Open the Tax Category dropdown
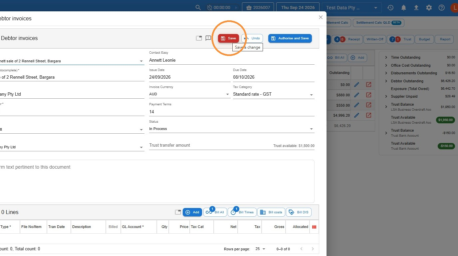Image resolution: width=458 pixels, height=256 pixels. coord(274,94)
